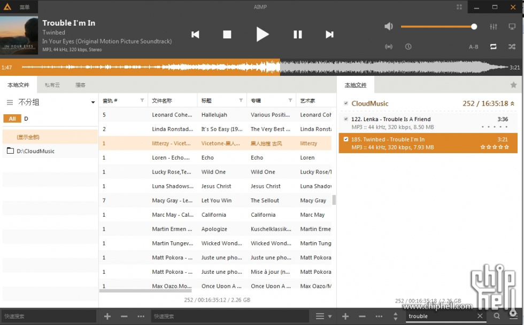Mute audio via the speaker icon
The width and height of the screenshot is (524, 325).
pos(389,26)
